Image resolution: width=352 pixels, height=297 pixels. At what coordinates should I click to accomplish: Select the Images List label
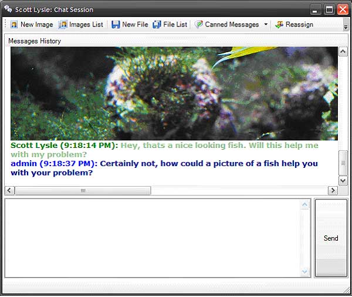click(86, 25)
